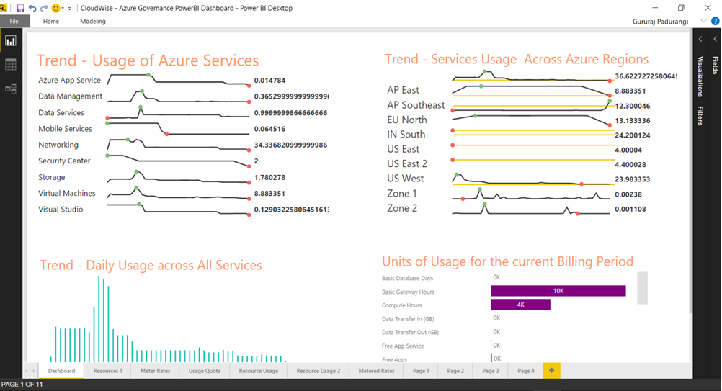Image resolution: width=722 pixels, height=391 pixels.
Task: Click the purple Basic Gateway Hours 10K bar
Action: tap(558, 291)
